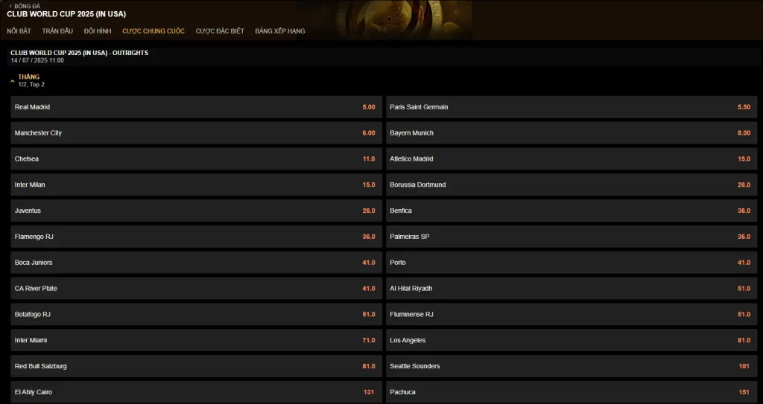Choose Chelsea at 11.0
This screenshot has width=763, height=404.
(196, 159)
